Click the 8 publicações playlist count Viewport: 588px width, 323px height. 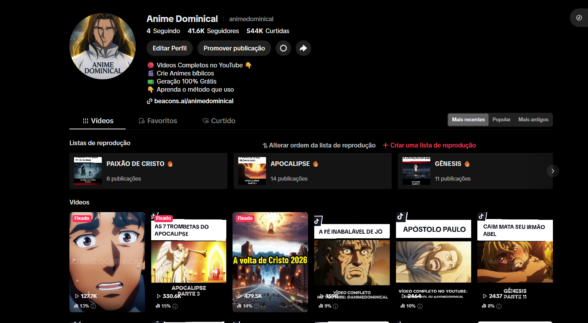pos(124,179)
